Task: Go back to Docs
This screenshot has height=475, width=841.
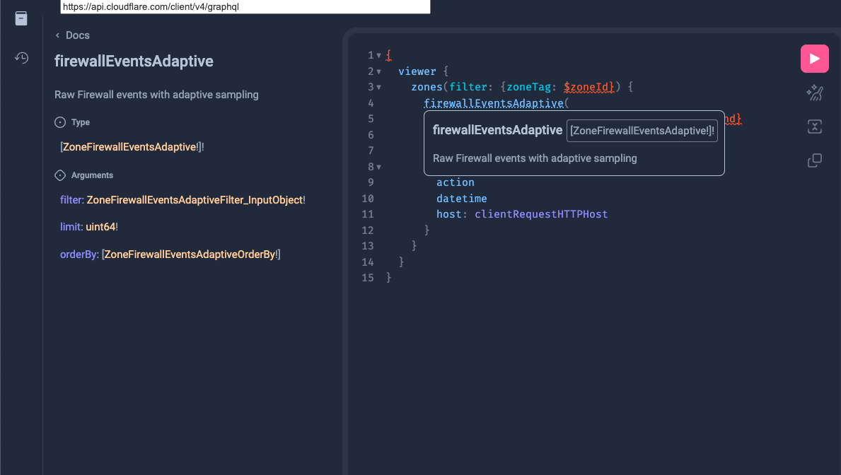Action: [72, 35]
